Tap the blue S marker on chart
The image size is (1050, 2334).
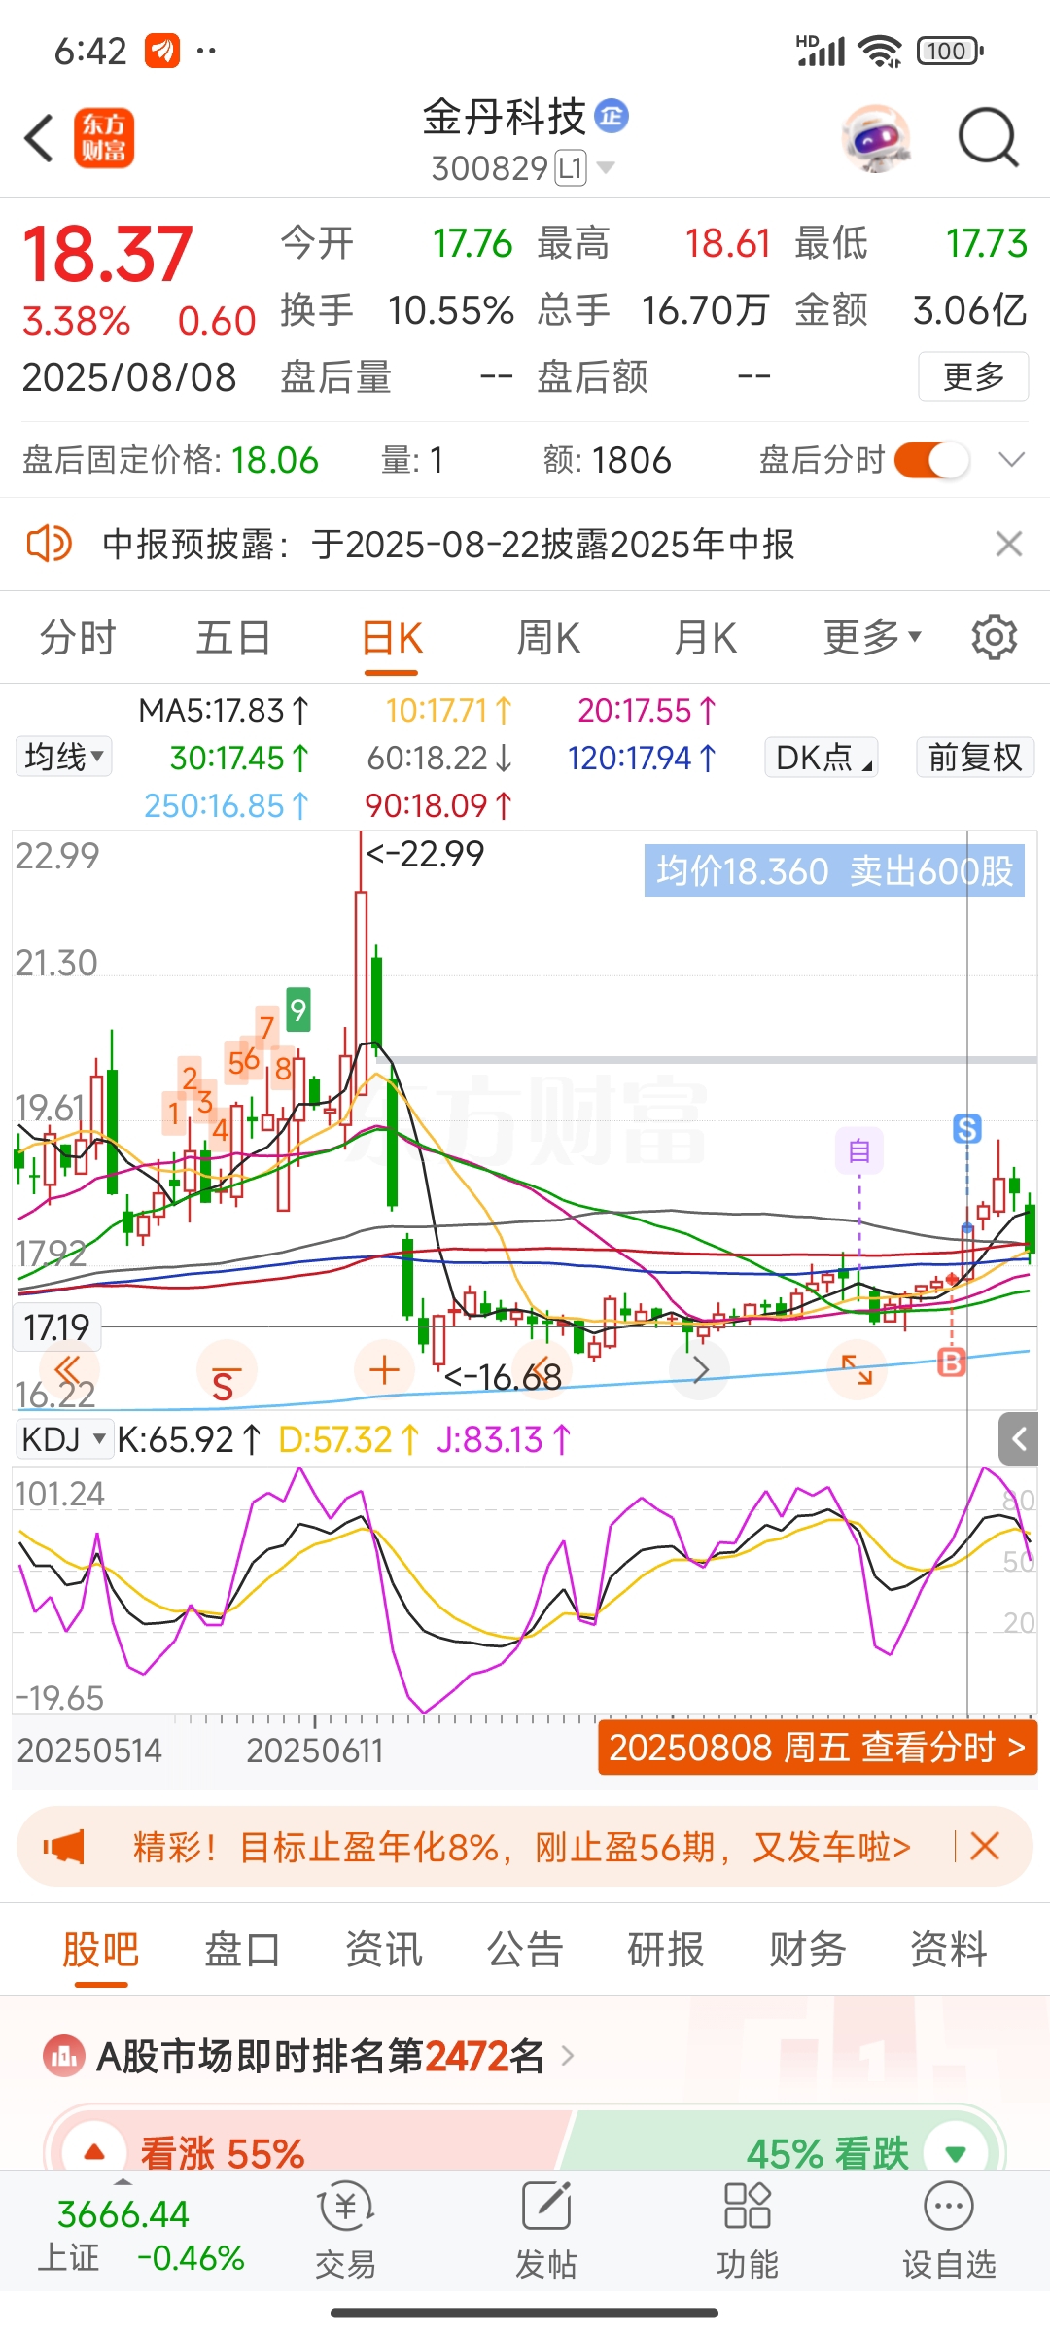(x=966, y=1128)
